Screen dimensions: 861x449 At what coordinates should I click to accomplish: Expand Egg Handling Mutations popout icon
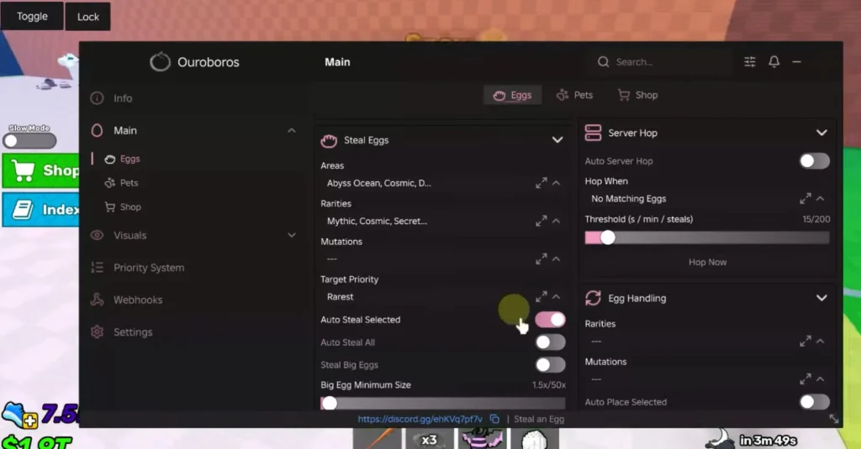tap(805, 379)
